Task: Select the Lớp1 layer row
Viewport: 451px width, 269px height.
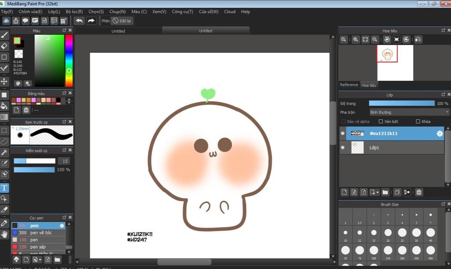Action: coord(392,147)
